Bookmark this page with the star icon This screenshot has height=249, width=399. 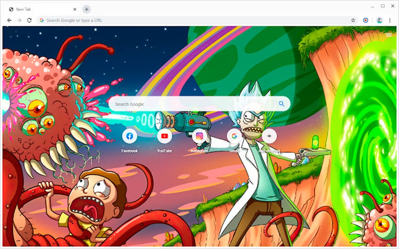[353, 20]
